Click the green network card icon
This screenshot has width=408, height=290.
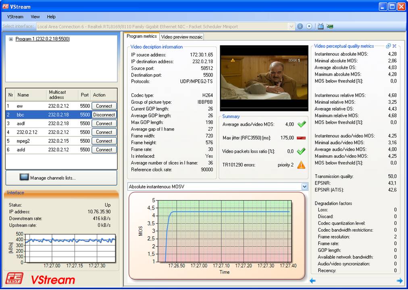330,27
